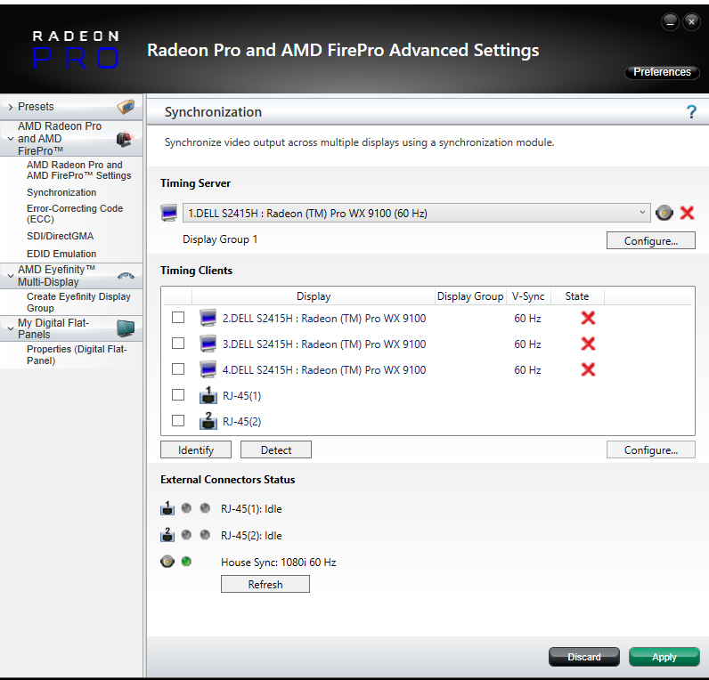Open the Timing Server display dropdown
709x680 pixels.
click(x=416, y=213)
